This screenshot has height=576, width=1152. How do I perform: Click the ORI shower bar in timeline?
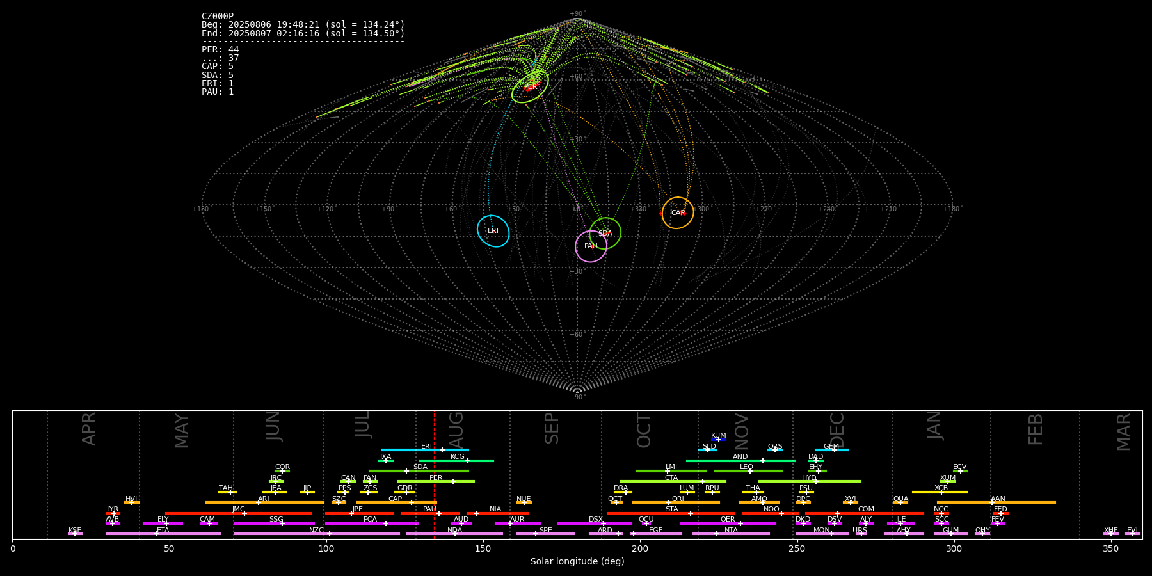tap(676, 502)
